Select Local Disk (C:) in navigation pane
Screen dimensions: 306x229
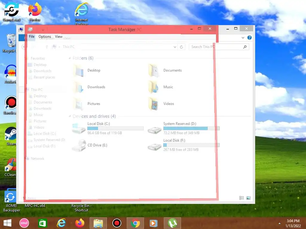45,134
